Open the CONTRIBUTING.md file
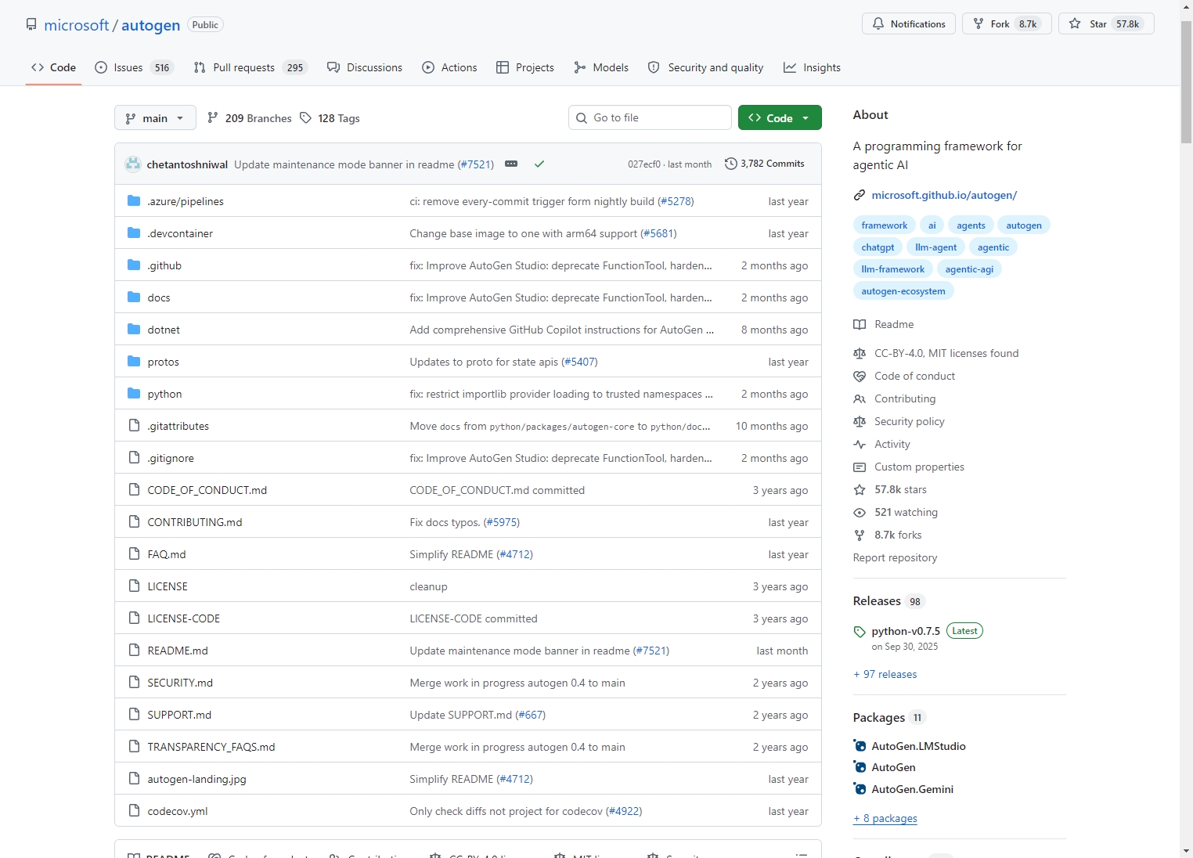1193x858 pixels. (x=195, y=522)
